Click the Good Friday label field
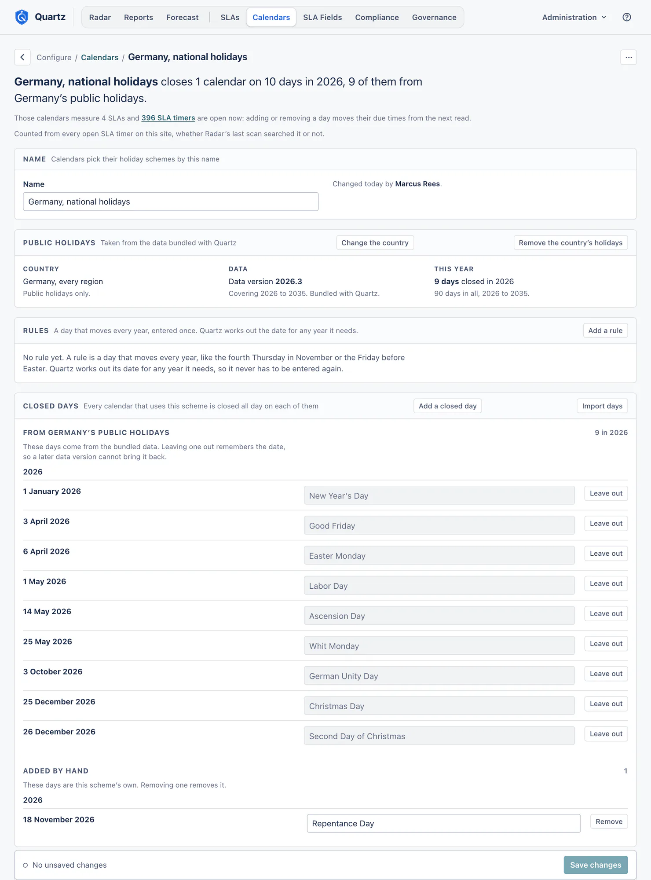The width and height of the screenshot is (651, 880). point(439,525)
